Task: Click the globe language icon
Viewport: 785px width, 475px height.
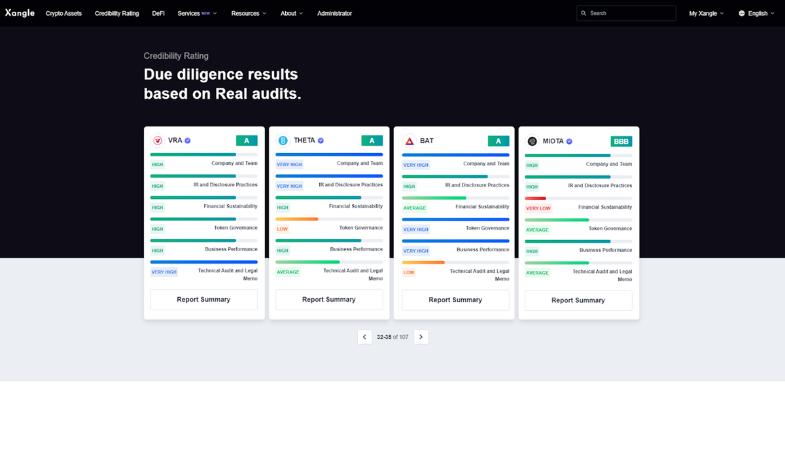Action: point(742,13)
